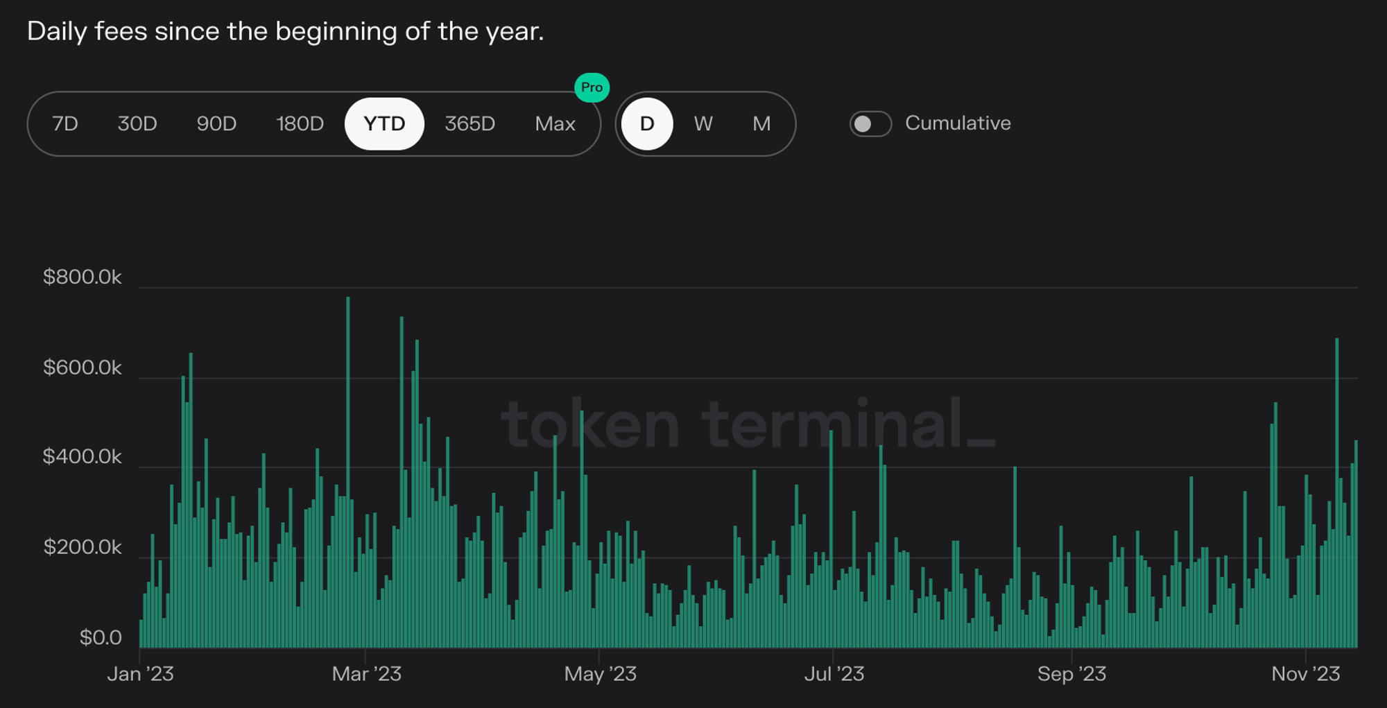1387x708 pixels.
Task: Switch to weekly W granularity
Action: pos(703,124)
